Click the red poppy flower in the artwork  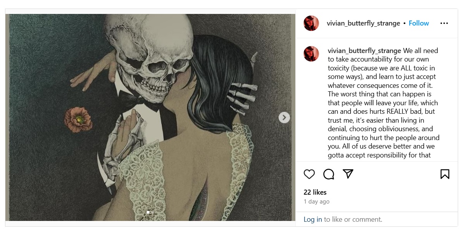click(78, 118)
